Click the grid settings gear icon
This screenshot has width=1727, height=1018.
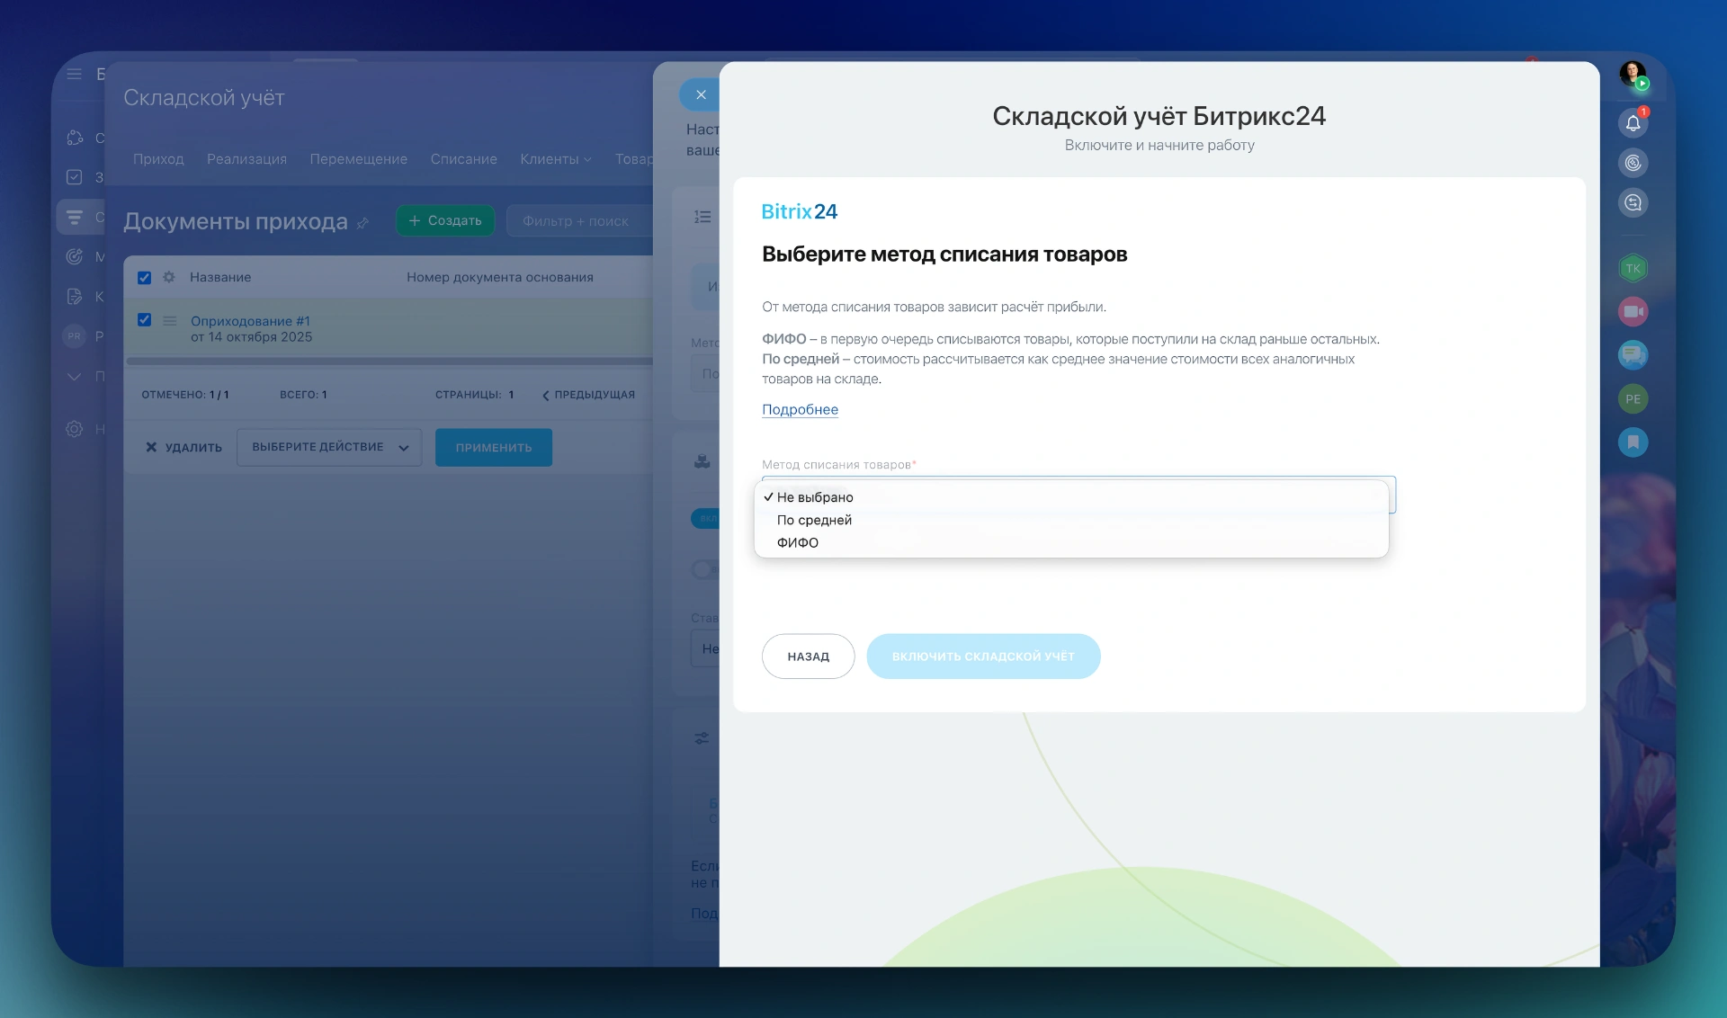point(169,277)
